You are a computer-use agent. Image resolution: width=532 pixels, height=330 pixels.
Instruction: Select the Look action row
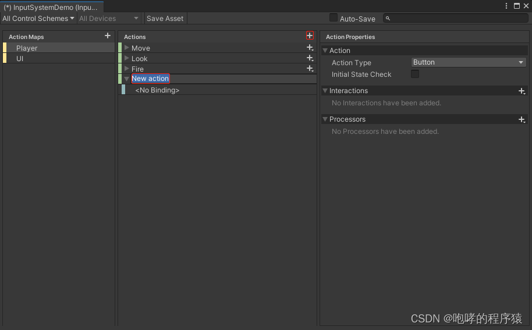click(x=218, y=58)
